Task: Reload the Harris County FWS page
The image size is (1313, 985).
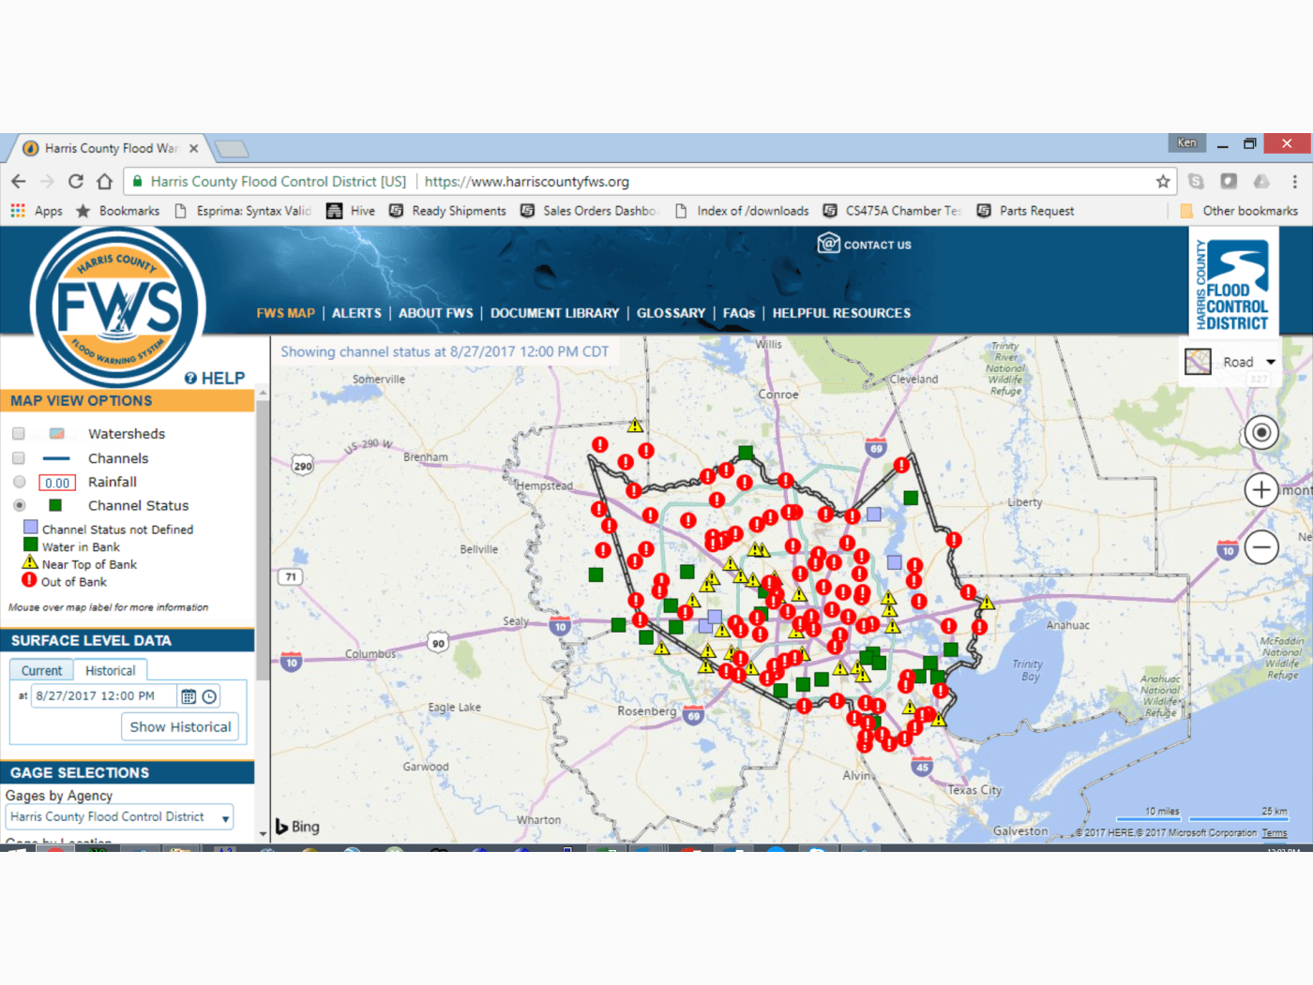Action: point(76,181)
